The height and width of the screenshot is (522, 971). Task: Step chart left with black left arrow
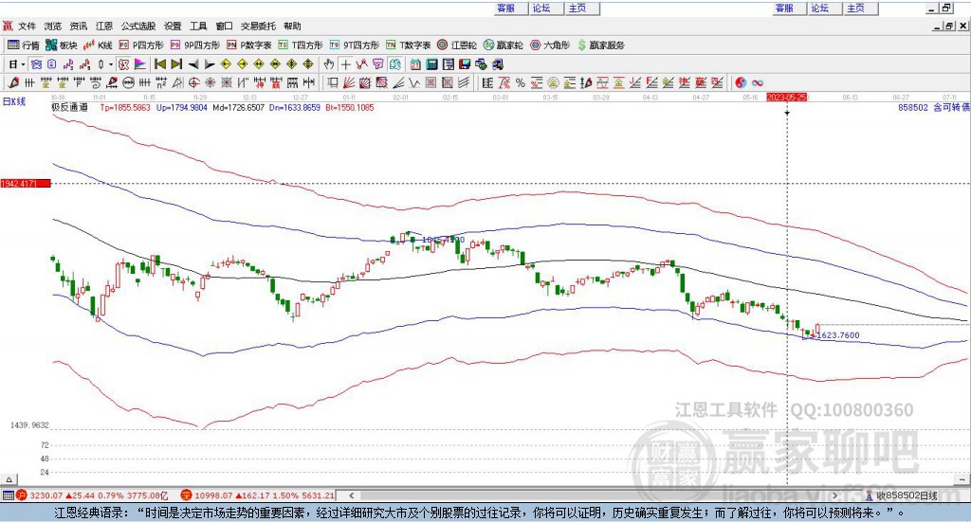point(193,64)
